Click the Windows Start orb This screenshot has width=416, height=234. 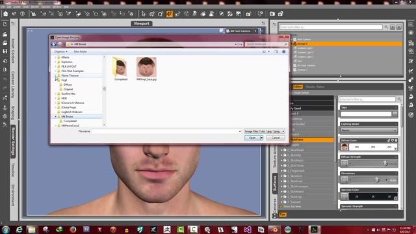[x=6, y=229]
